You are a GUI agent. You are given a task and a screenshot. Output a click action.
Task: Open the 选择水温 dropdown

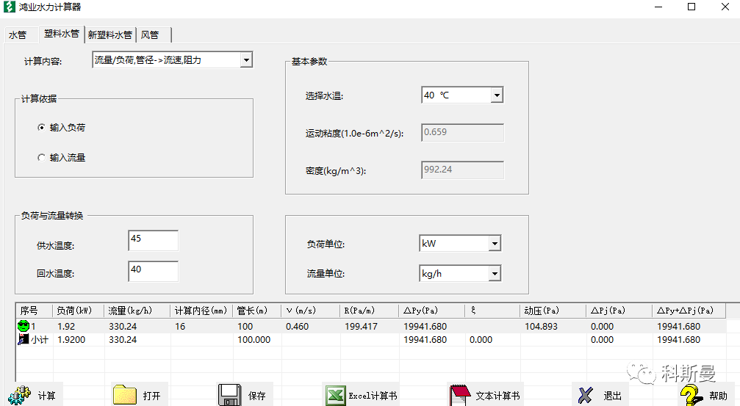tap(496, 95)
